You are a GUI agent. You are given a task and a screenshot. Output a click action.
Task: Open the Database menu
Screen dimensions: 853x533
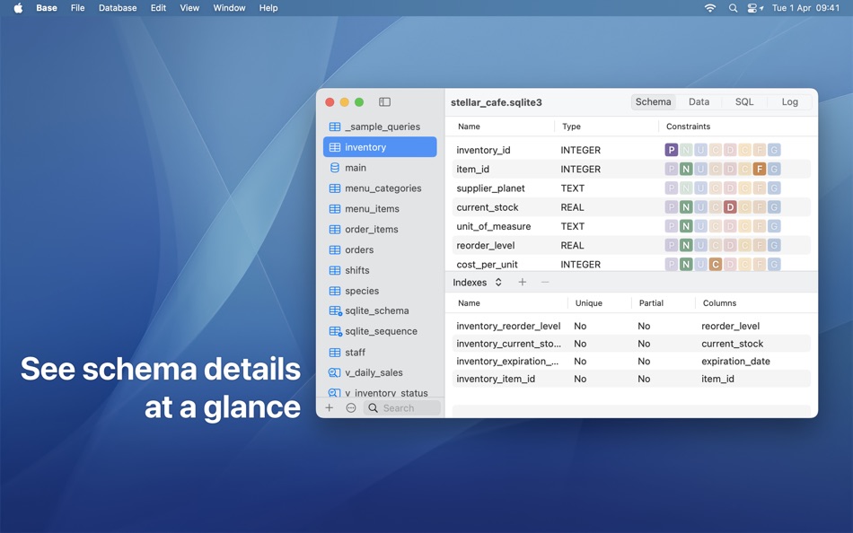coord(118,7)
